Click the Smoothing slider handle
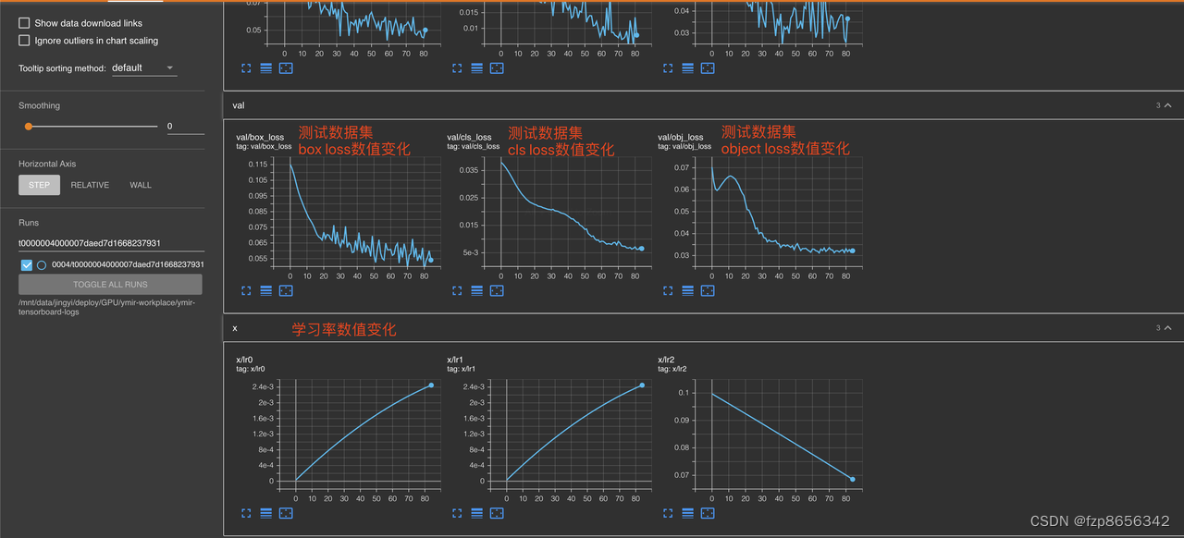 (29, 127)
